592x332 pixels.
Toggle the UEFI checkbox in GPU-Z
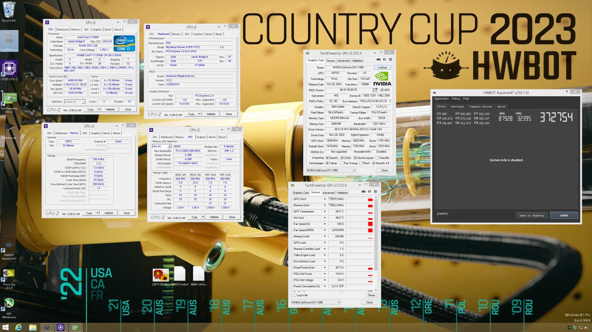tap(382, 90)
